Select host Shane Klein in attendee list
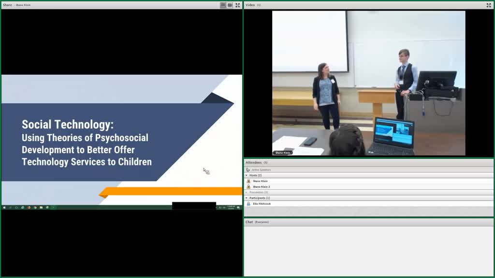Screen dimensions: 495x278 tap(369, 181)
